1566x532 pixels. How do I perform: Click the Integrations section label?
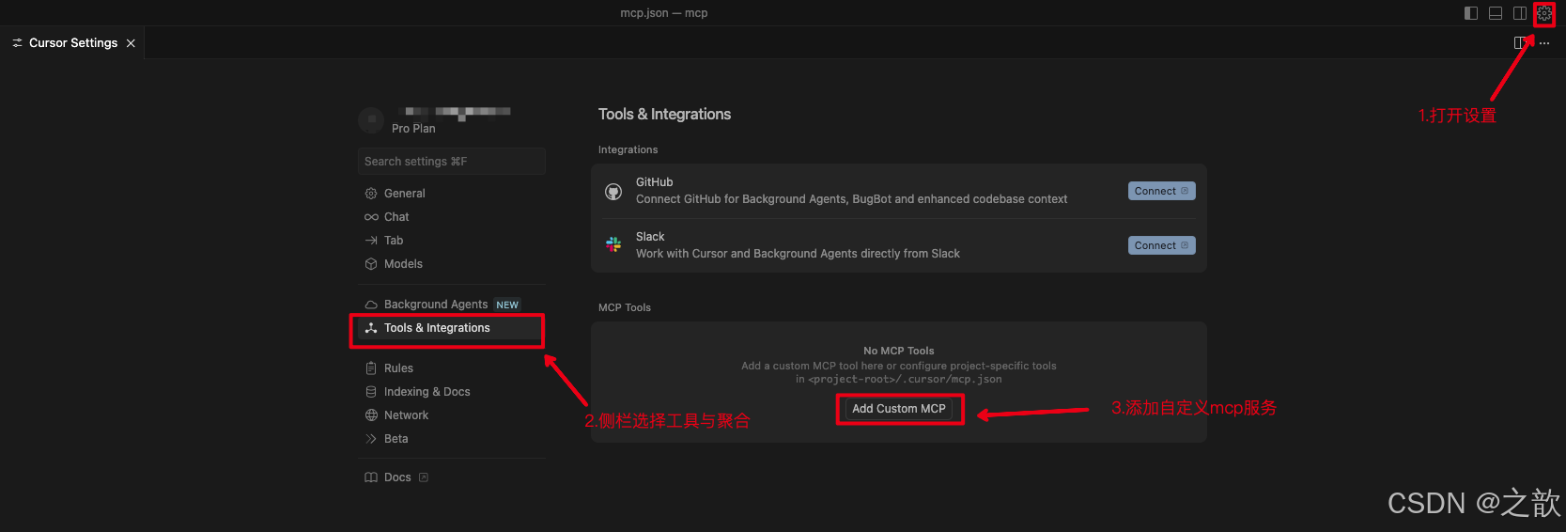click(628, 149)
